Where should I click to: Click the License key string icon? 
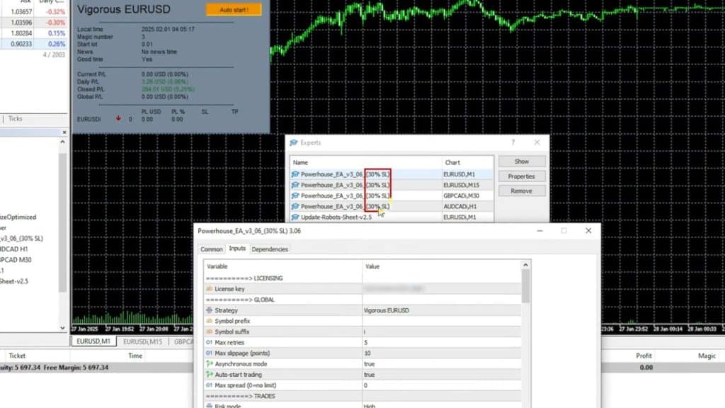(x=210, y=289)
